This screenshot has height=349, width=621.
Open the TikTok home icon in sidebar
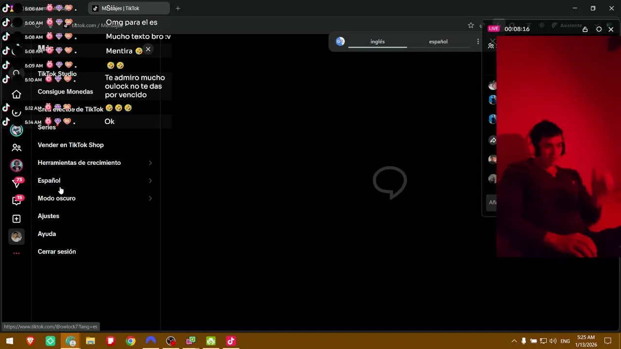click(x=16, y=94)
